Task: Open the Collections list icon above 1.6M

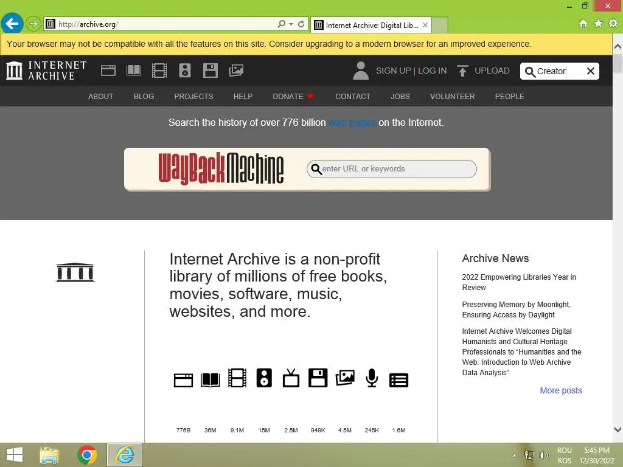Action: 399,380
